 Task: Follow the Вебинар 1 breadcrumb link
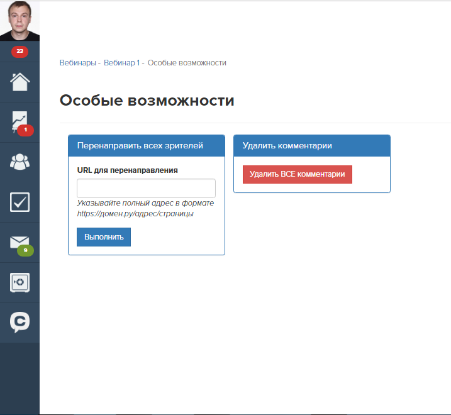[x=121, y=63]
